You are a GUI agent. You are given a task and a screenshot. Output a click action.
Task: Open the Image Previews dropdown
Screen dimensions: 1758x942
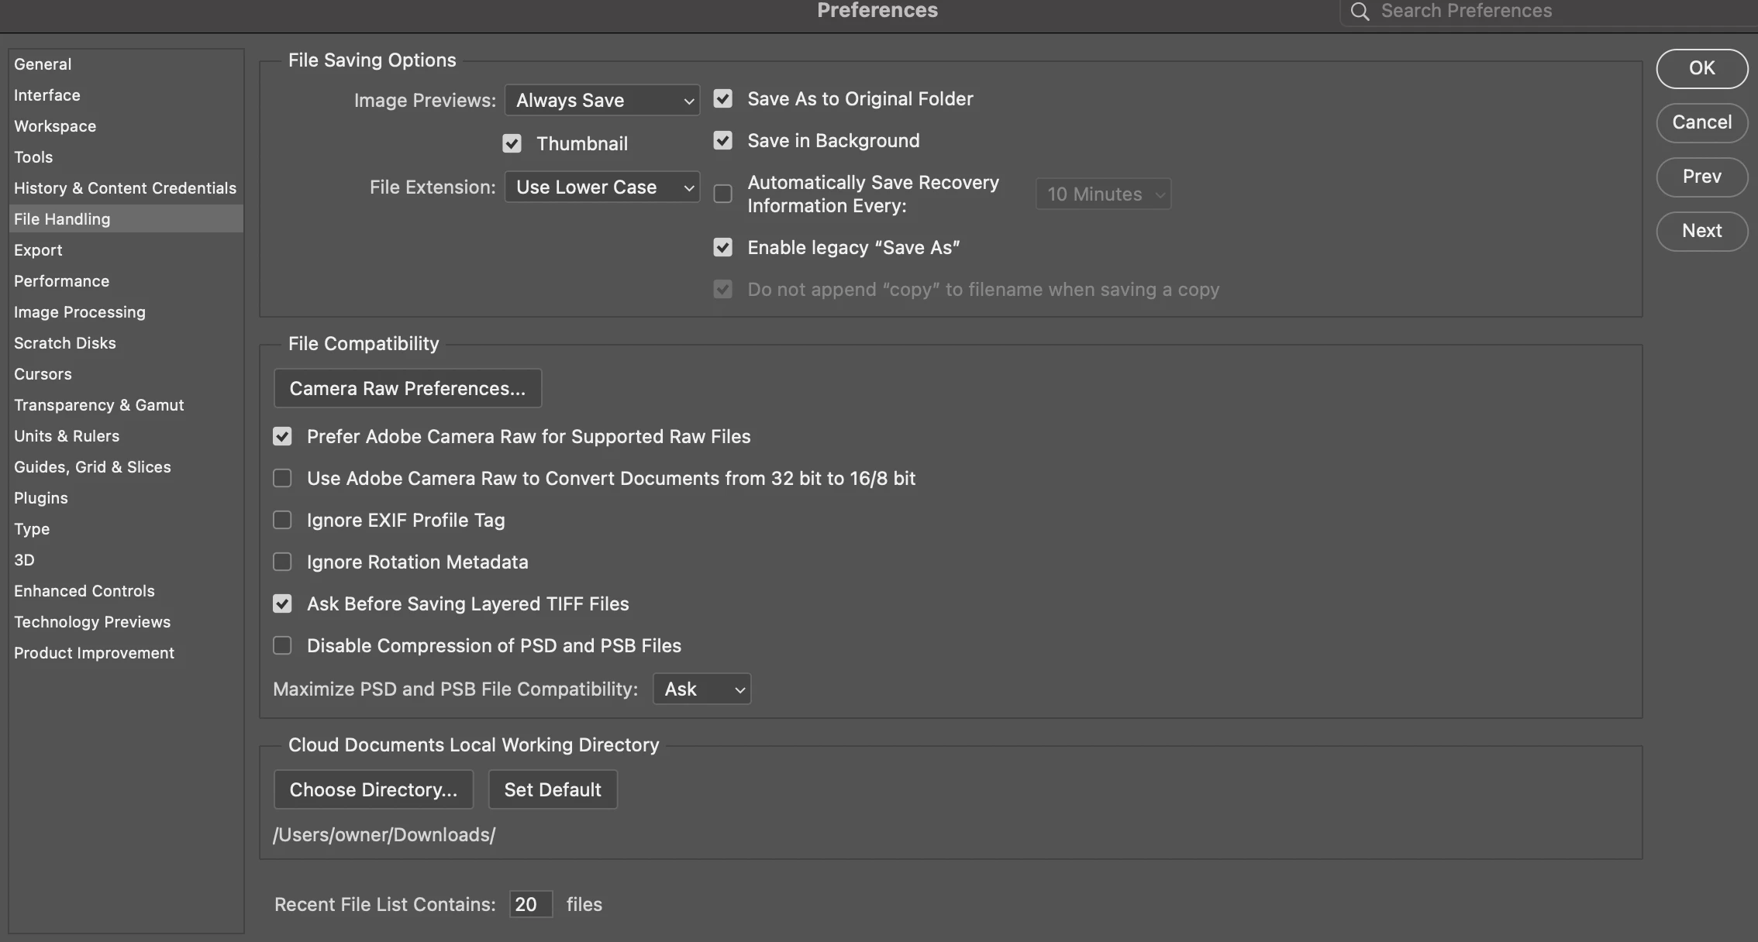pos(602,101)
